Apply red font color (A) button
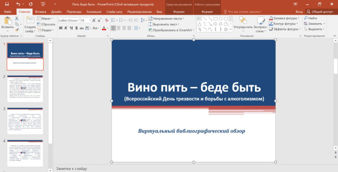Viewport: 338px width, 172px height. [x=104, y=28]
